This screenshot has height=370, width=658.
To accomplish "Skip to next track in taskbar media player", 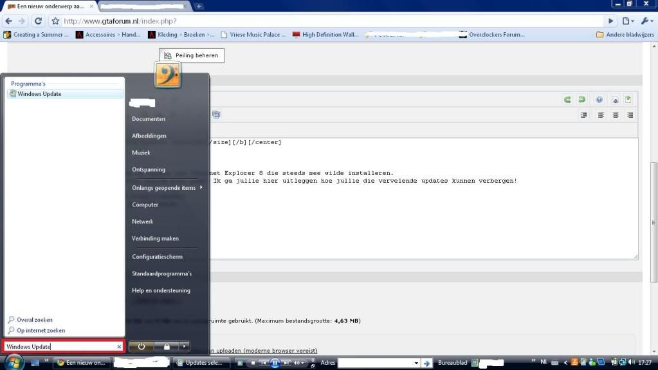I will point(286,363).
